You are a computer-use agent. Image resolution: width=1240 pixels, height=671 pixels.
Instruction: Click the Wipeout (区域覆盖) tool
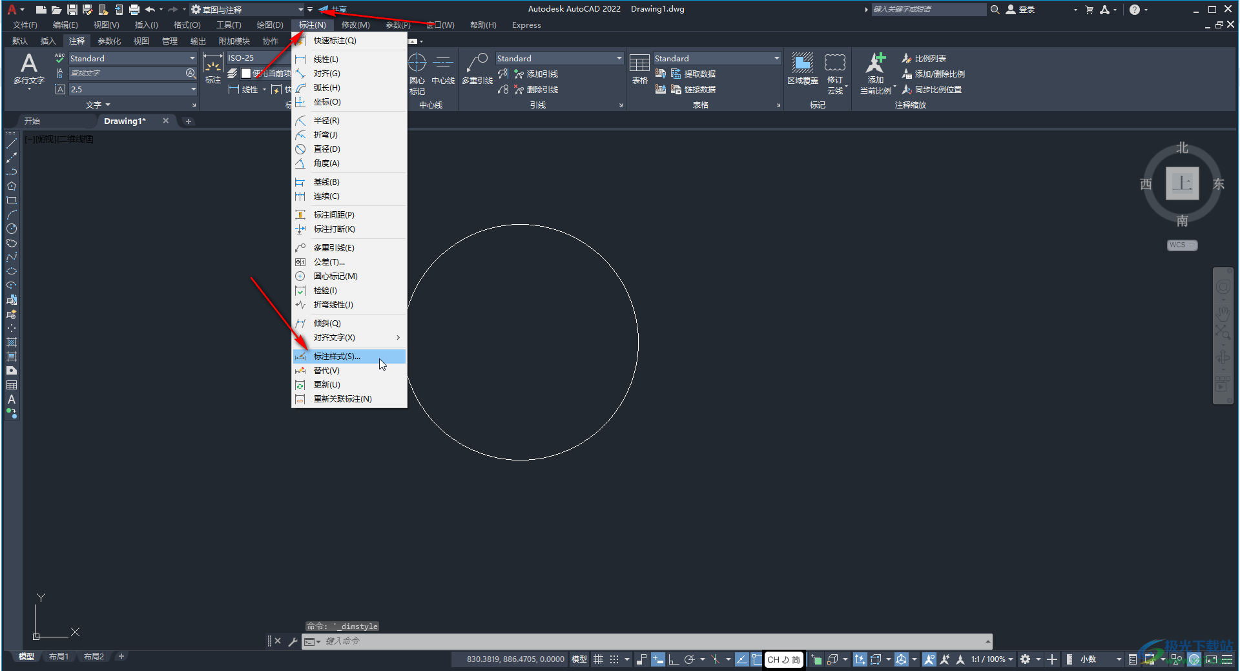pos(803,70)
